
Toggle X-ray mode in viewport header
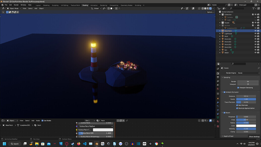coord(199,8)
